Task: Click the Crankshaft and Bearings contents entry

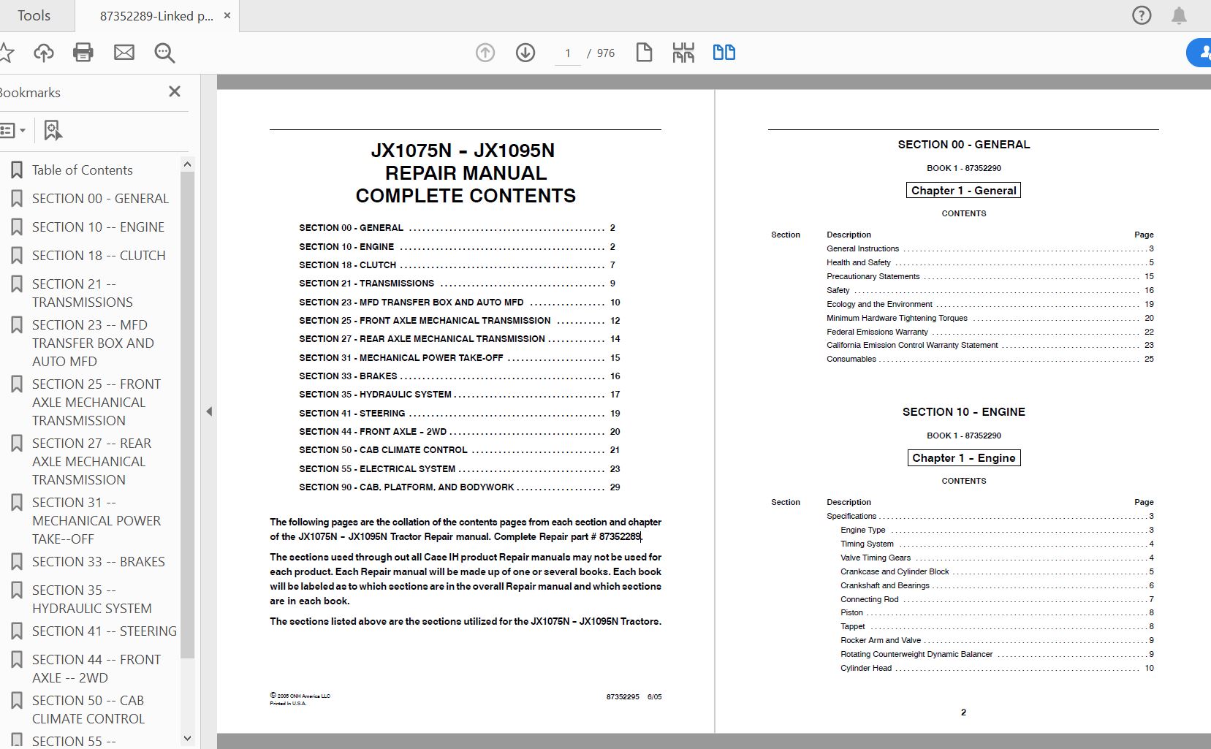Action: click(x=998, y=585)
